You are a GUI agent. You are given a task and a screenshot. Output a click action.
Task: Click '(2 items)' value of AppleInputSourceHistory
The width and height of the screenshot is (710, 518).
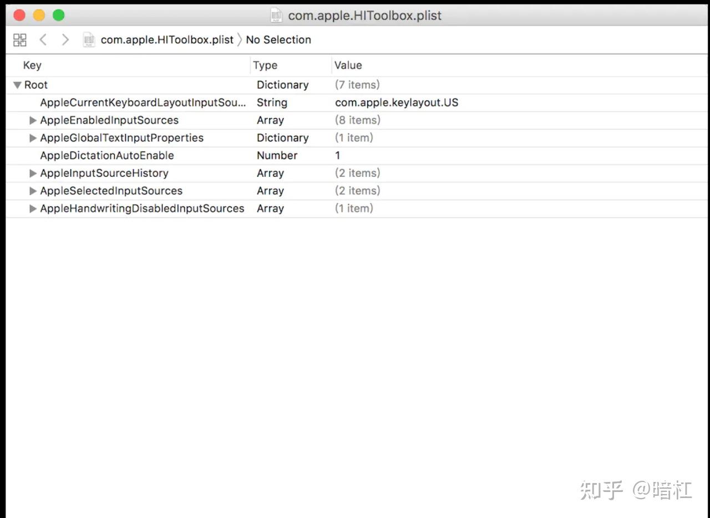coord(357,174)
